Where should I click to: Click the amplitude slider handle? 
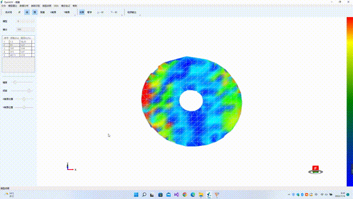15,82
